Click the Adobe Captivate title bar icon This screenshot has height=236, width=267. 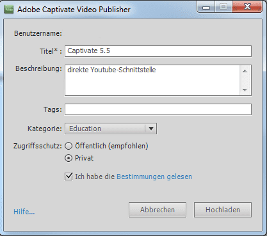(x=9, y=10)
